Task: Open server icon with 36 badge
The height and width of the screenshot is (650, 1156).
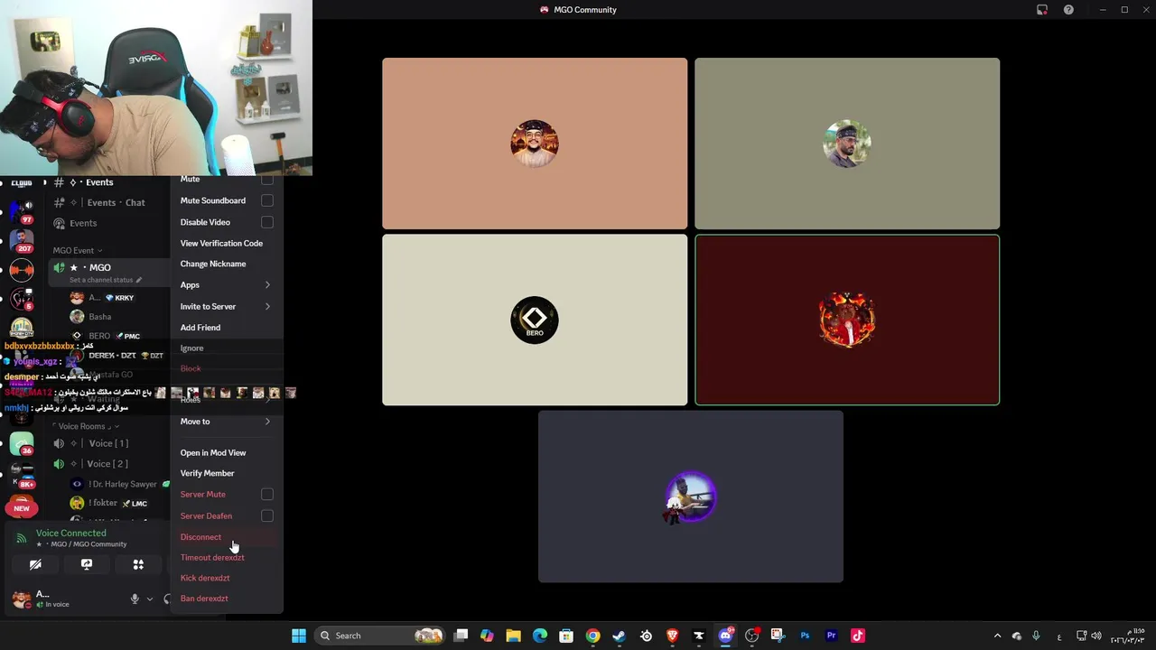Action: pyautogui.click(x=22, y=443)
